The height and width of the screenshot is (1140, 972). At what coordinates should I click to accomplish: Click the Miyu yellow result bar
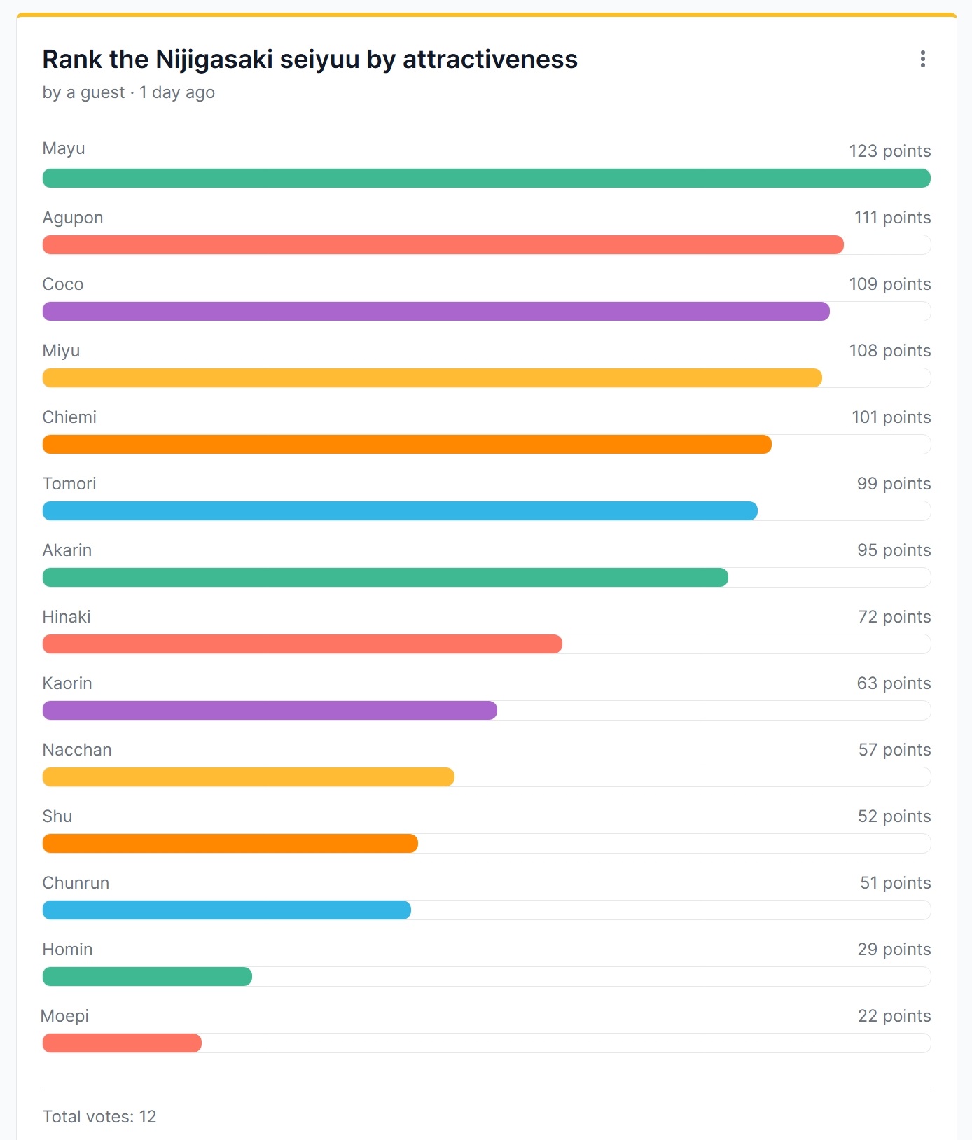(x=432, y=378)
